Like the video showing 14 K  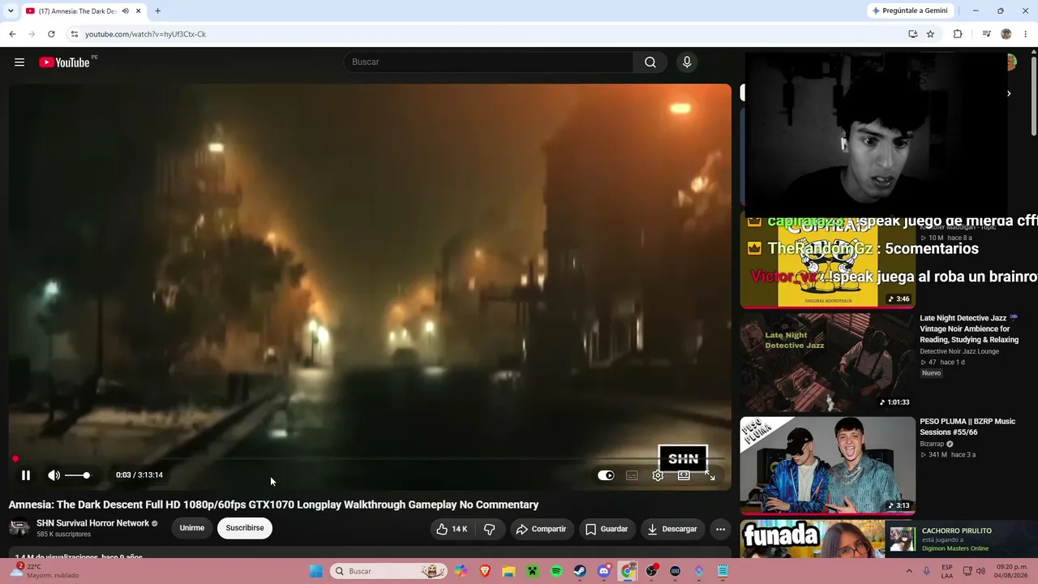451,529
